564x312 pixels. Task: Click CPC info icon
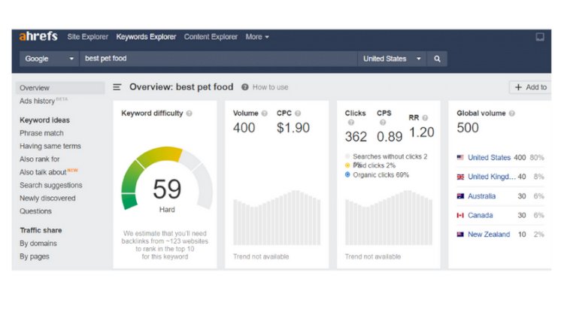298,114
